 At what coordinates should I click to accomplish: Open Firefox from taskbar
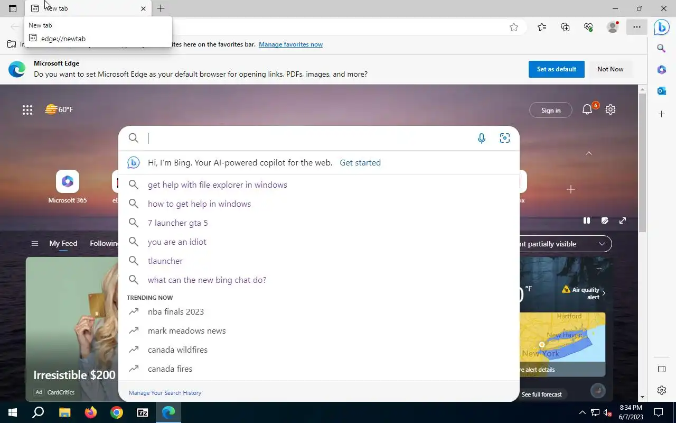click(x=91, y=412)
